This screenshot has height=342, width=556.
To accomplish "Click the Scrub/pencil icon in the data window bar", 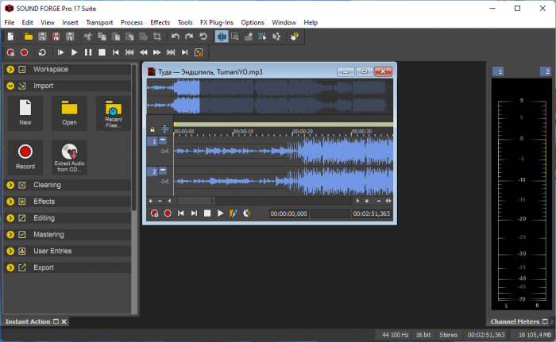I will click(234, 213).
